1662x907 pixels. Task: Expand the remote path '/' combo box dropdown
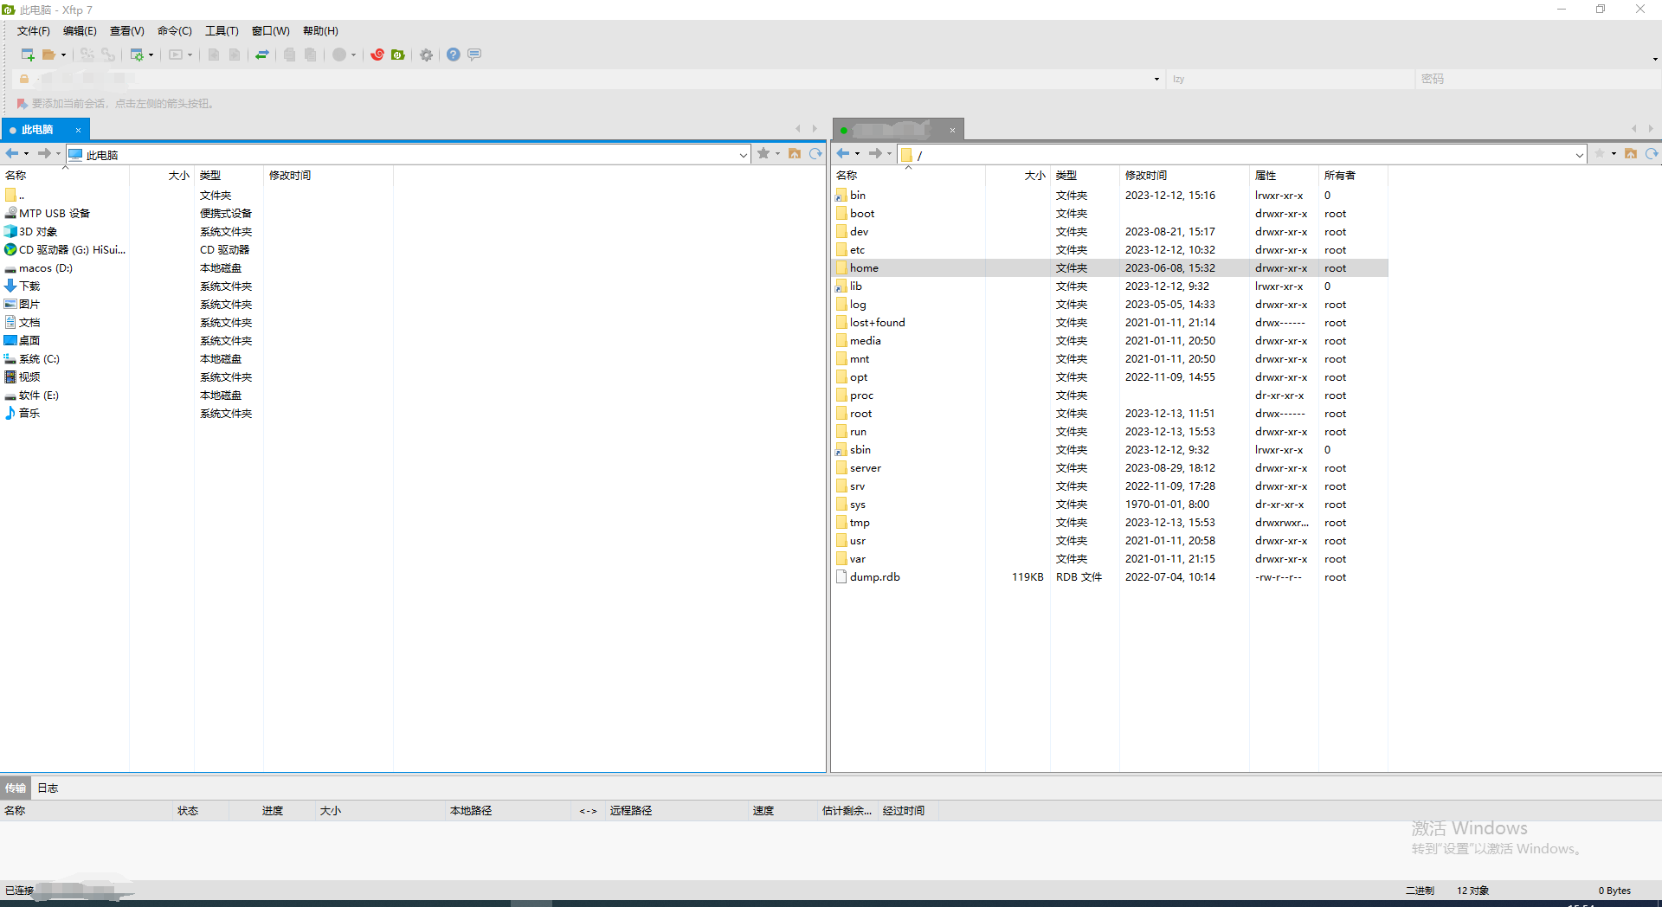(x=1579, y=155)
